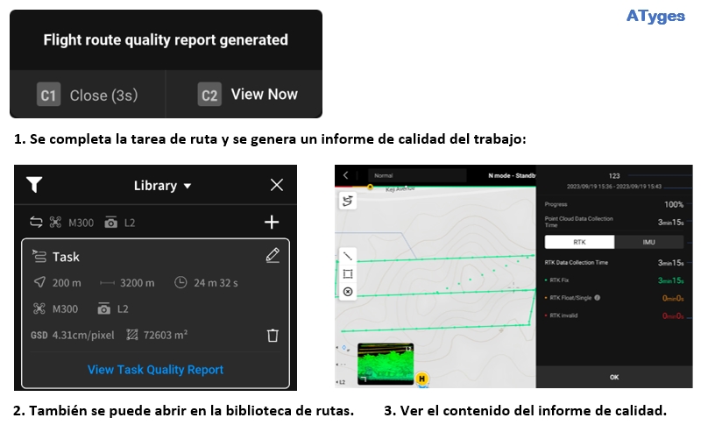Close the Library panel with X
Viewport: 708px width, 425px height.
coord(276,185)
